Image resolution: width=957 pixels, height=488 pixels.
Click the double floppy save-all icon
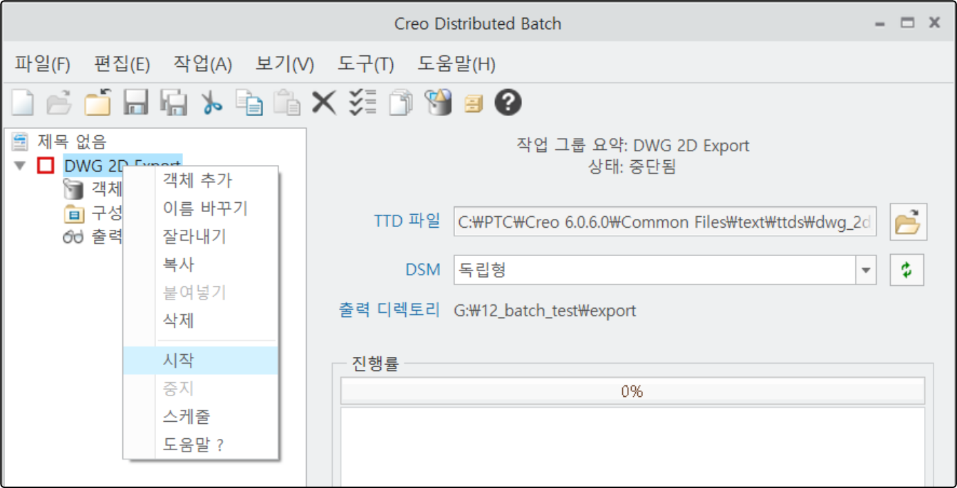(174, 103)
